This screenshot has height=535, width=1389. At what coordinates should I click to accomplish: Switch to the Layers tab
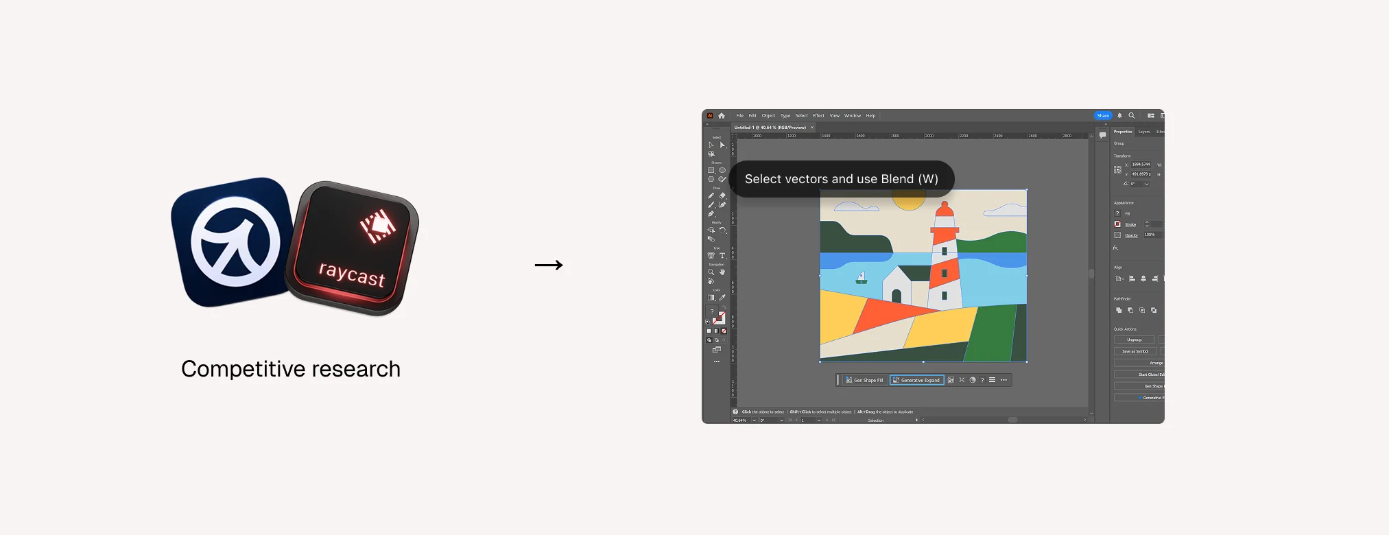click(1144, 132)
